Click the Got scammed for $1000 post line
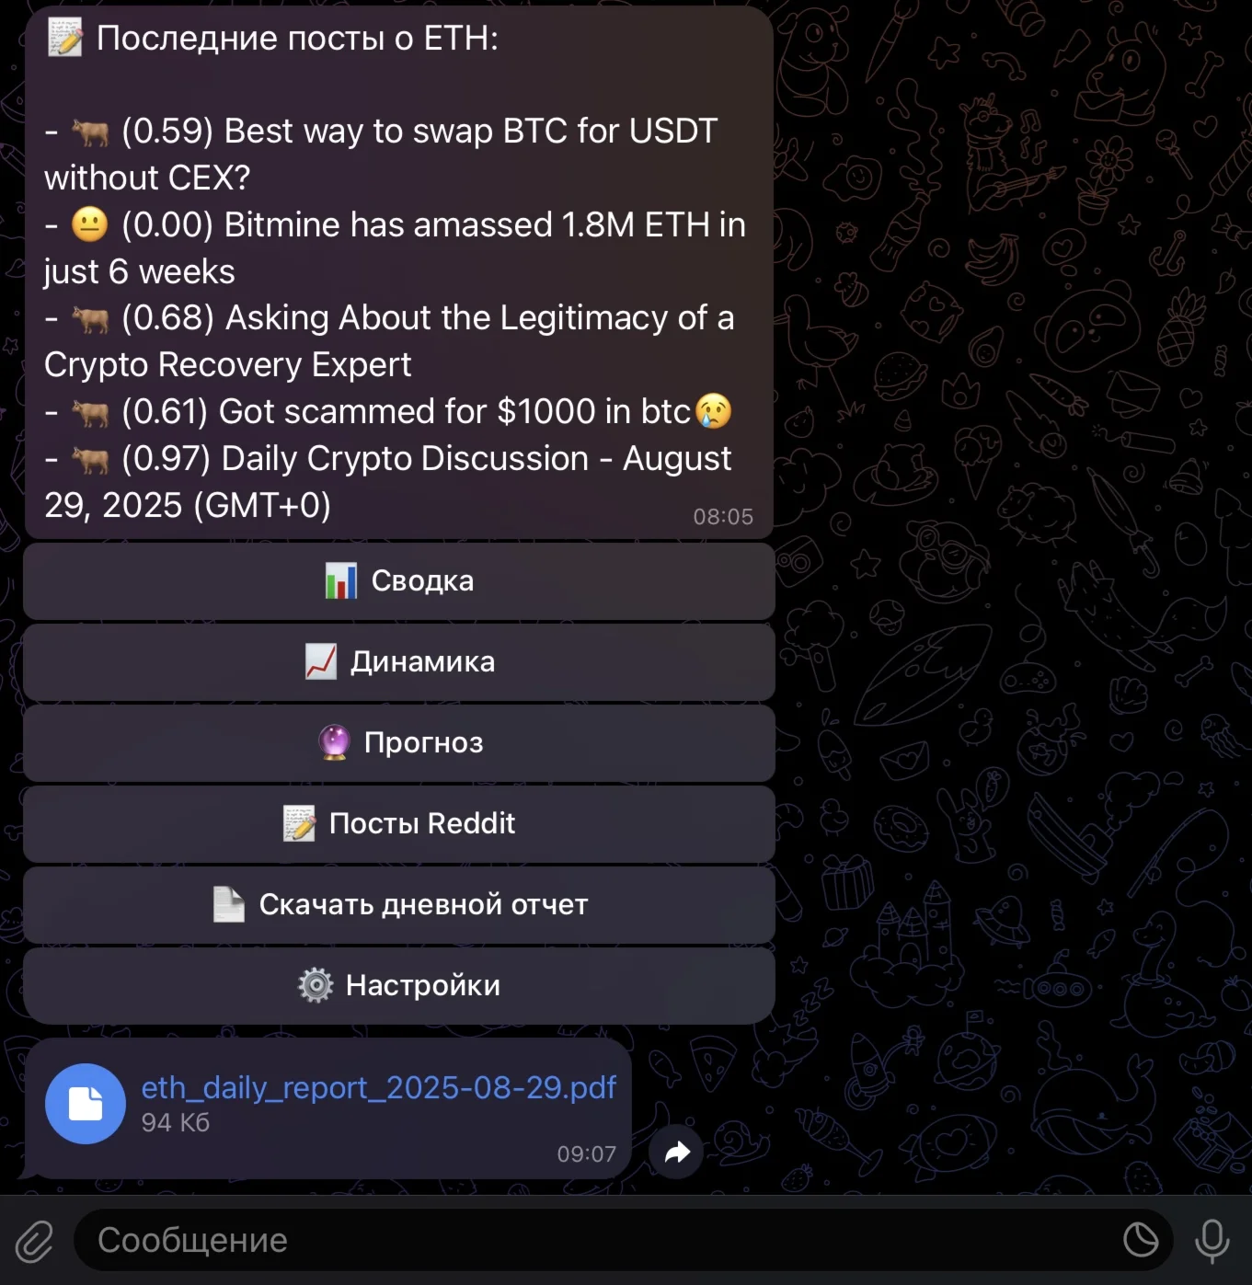 388,411
